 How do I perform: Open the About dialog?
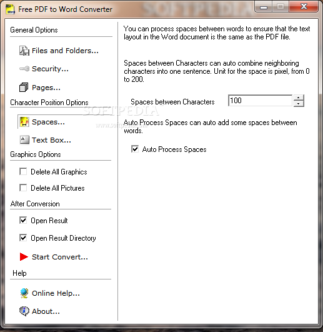(x=46, y=311)
